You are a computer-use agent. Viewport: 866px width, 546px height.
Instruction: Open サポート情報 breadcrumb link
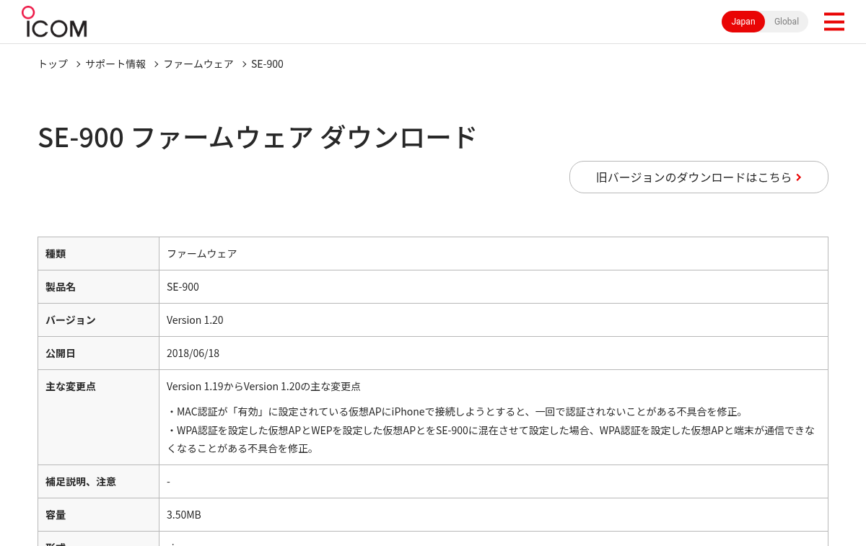click(x=115, y=63)
